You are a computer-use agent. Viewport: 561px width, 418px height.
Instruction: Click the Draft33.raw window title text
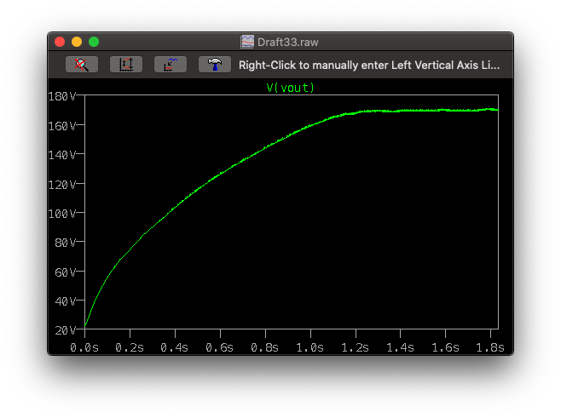pyautogui.click(x=287, y=43)
